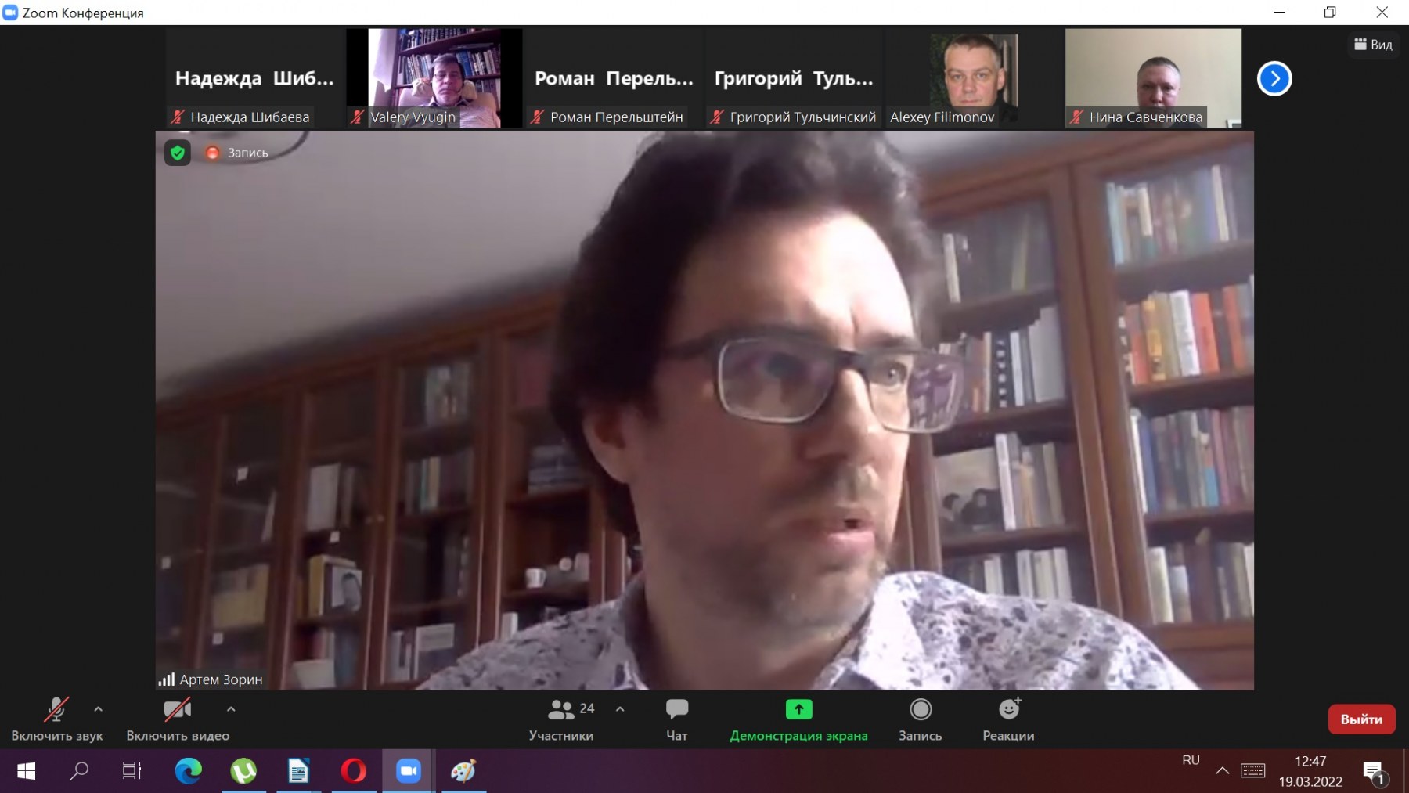Expand video options arrow next to camera
Screen dimensions: 1409x793
coord(231,709)
